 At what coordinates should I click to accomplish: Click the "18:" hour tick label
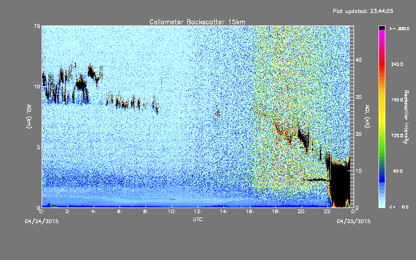[x=276, y=212]
